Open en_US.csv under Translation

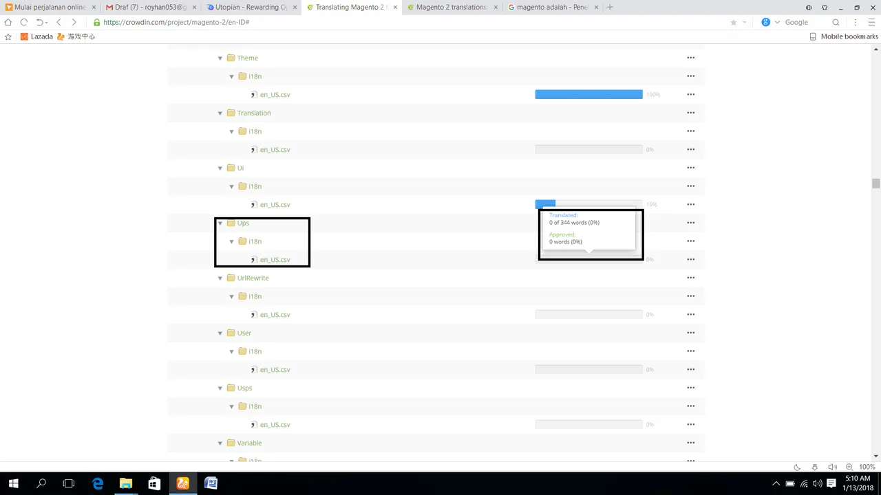point(275,149)
